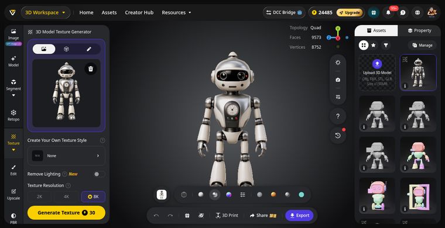Screen dimensions: 445x228
Task: Open the Segment tool in sidebar
Action: pyautogui.click(x=13, y=85)
